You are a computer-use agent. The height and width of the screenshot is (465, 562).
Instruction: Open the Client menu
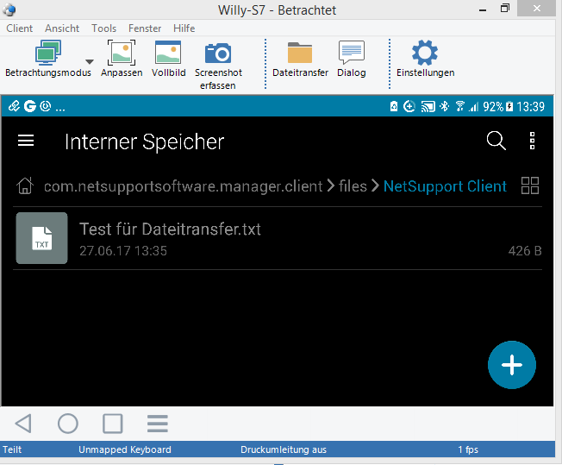[x=19, y=28]
